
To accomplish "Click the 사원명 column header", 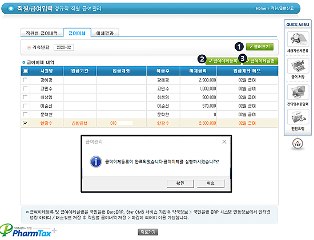I will click(46, 71).
